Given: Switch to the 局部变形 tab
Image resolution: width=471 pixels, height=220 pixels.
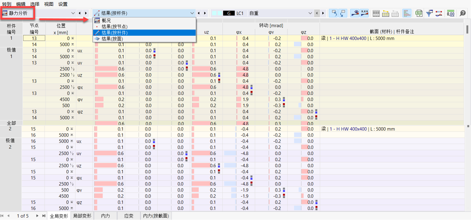Looking at the screenshot, I should 84,216.
